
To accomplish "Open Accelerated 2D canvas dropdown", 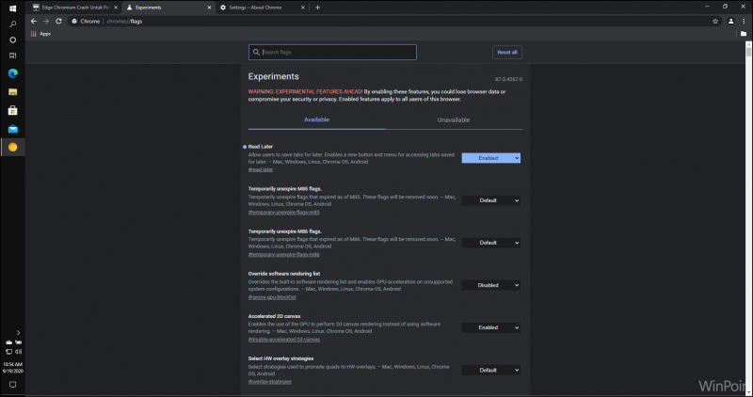I will point(490,327).
